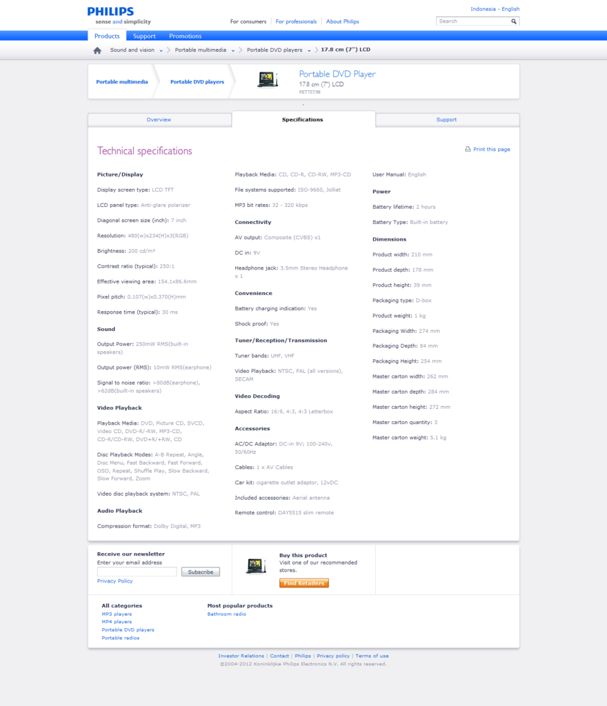Click the Portable DVD Player title
The height and width of the screenshot is (706, 607).
(x=337, y=74)
